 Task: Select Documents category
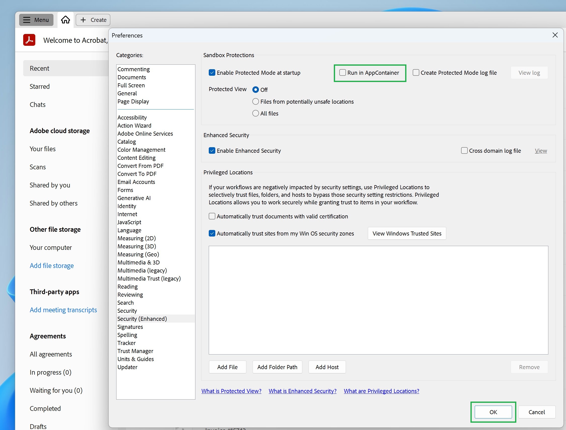[156, 77]
